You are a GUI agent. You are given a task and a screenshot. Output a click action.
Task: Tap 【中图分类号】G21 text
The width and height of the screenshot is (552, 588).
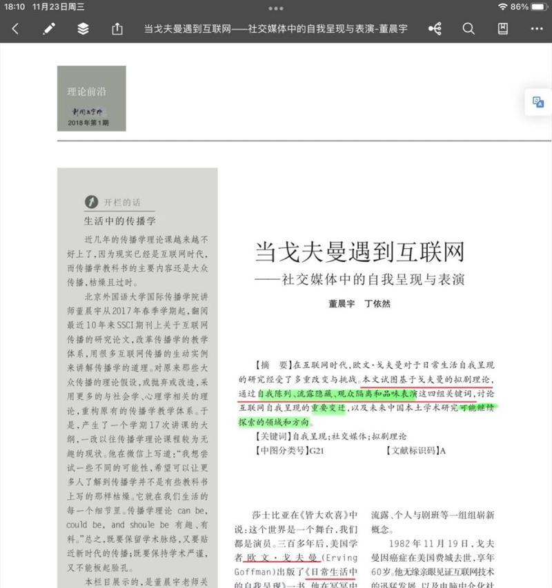pos(289,451)
